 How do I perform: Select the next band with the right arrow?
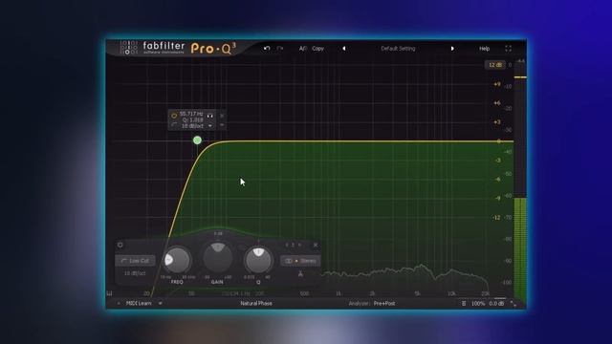click(299, 245)
